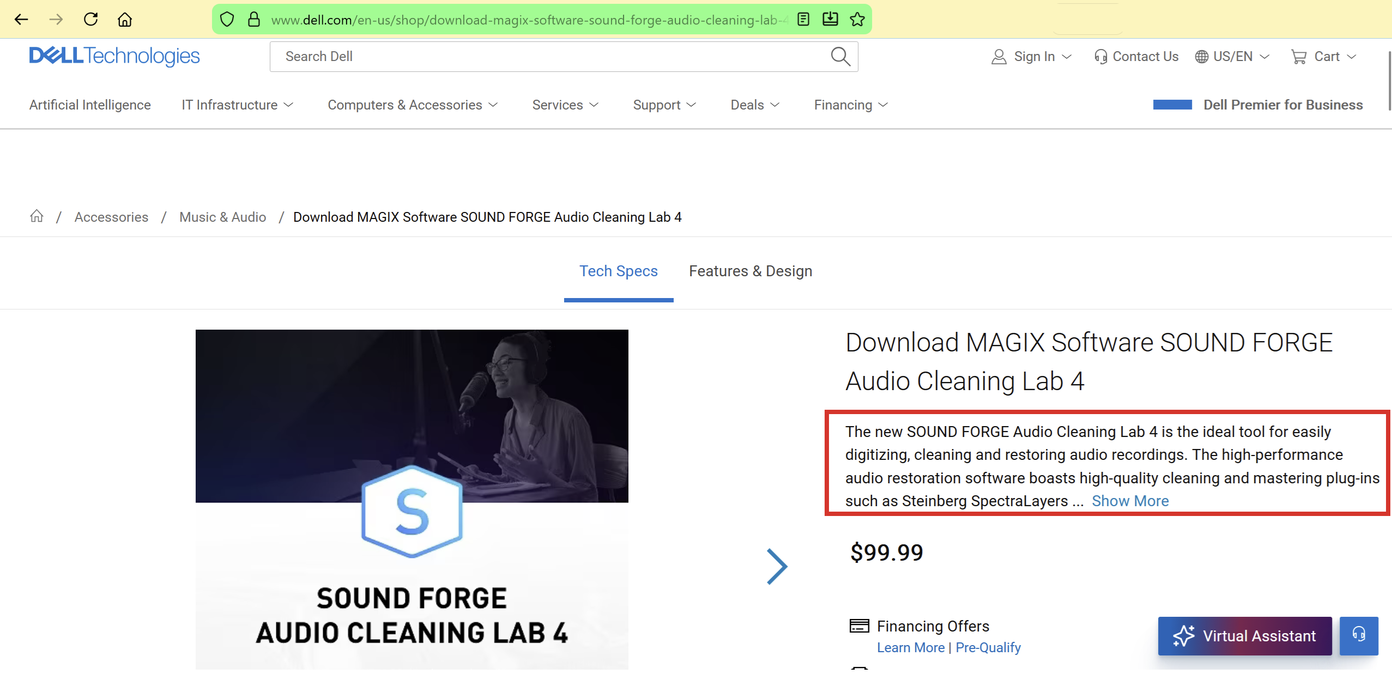Image resolution: width=1392 pixels, height=674 pixels.
Task: Click the breadcrumb home icon
Action: point(37,216)
